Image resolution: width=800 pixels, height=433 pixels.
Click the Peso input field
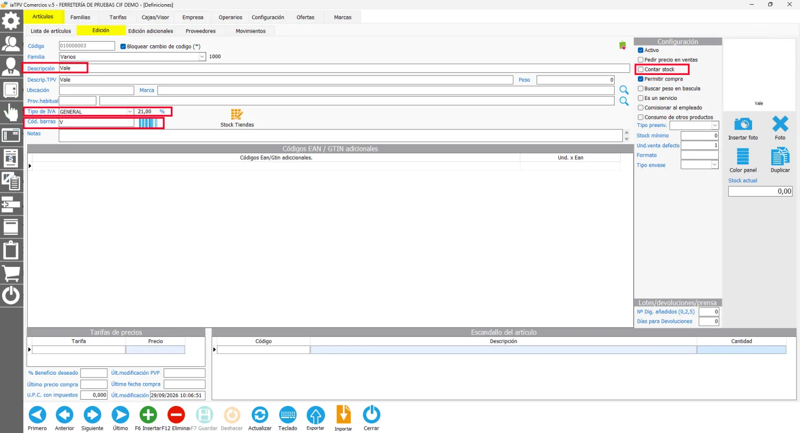576,80
